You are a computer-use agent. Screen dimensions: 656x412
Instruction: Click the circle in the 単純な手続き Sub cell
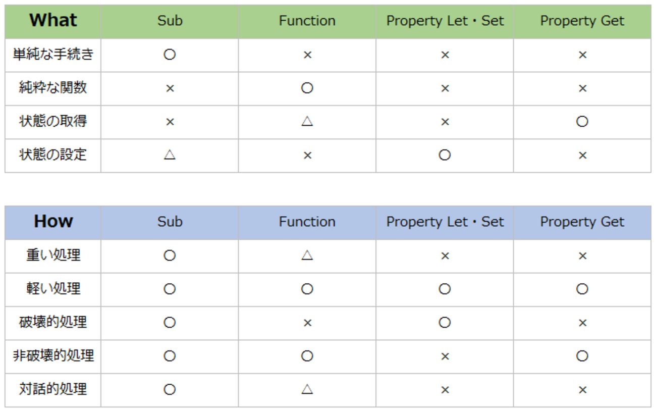(x=170, y=55)
